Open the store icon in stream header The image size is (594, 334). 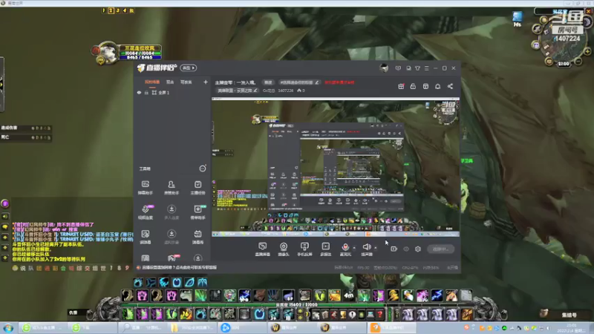(425, 86)
